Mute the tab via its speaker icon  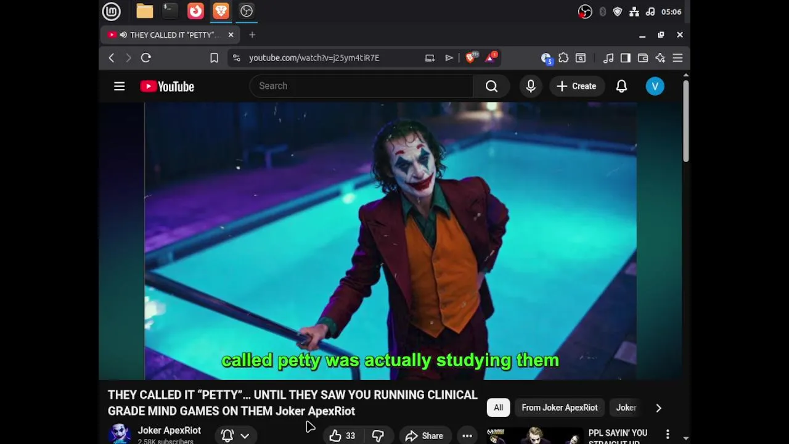[x=123, y=35]
